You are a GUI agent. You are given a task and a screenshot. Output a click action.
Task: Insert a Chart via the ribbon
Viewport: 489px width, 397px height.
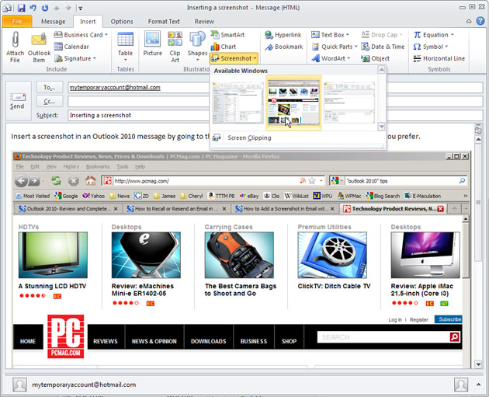[x=224, y=47]
